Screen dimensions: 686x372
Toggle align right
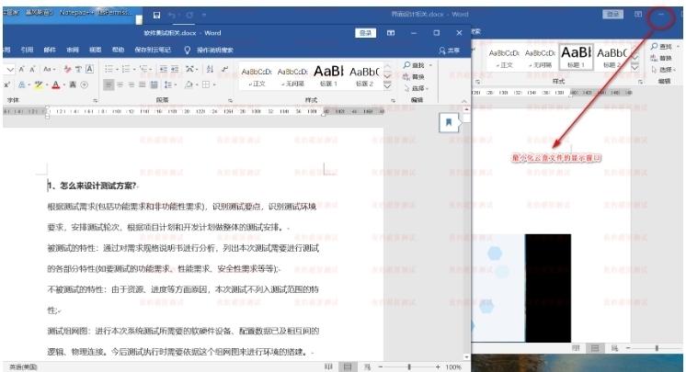pos(131,85)
